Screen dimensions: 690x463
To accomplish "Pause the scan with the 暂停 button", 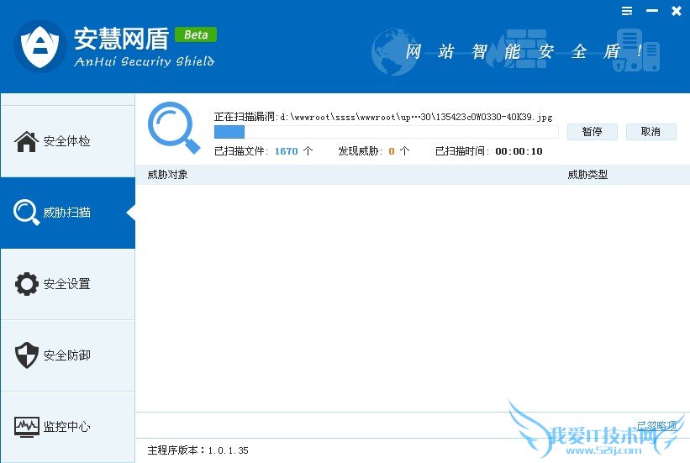I will 592,132.
